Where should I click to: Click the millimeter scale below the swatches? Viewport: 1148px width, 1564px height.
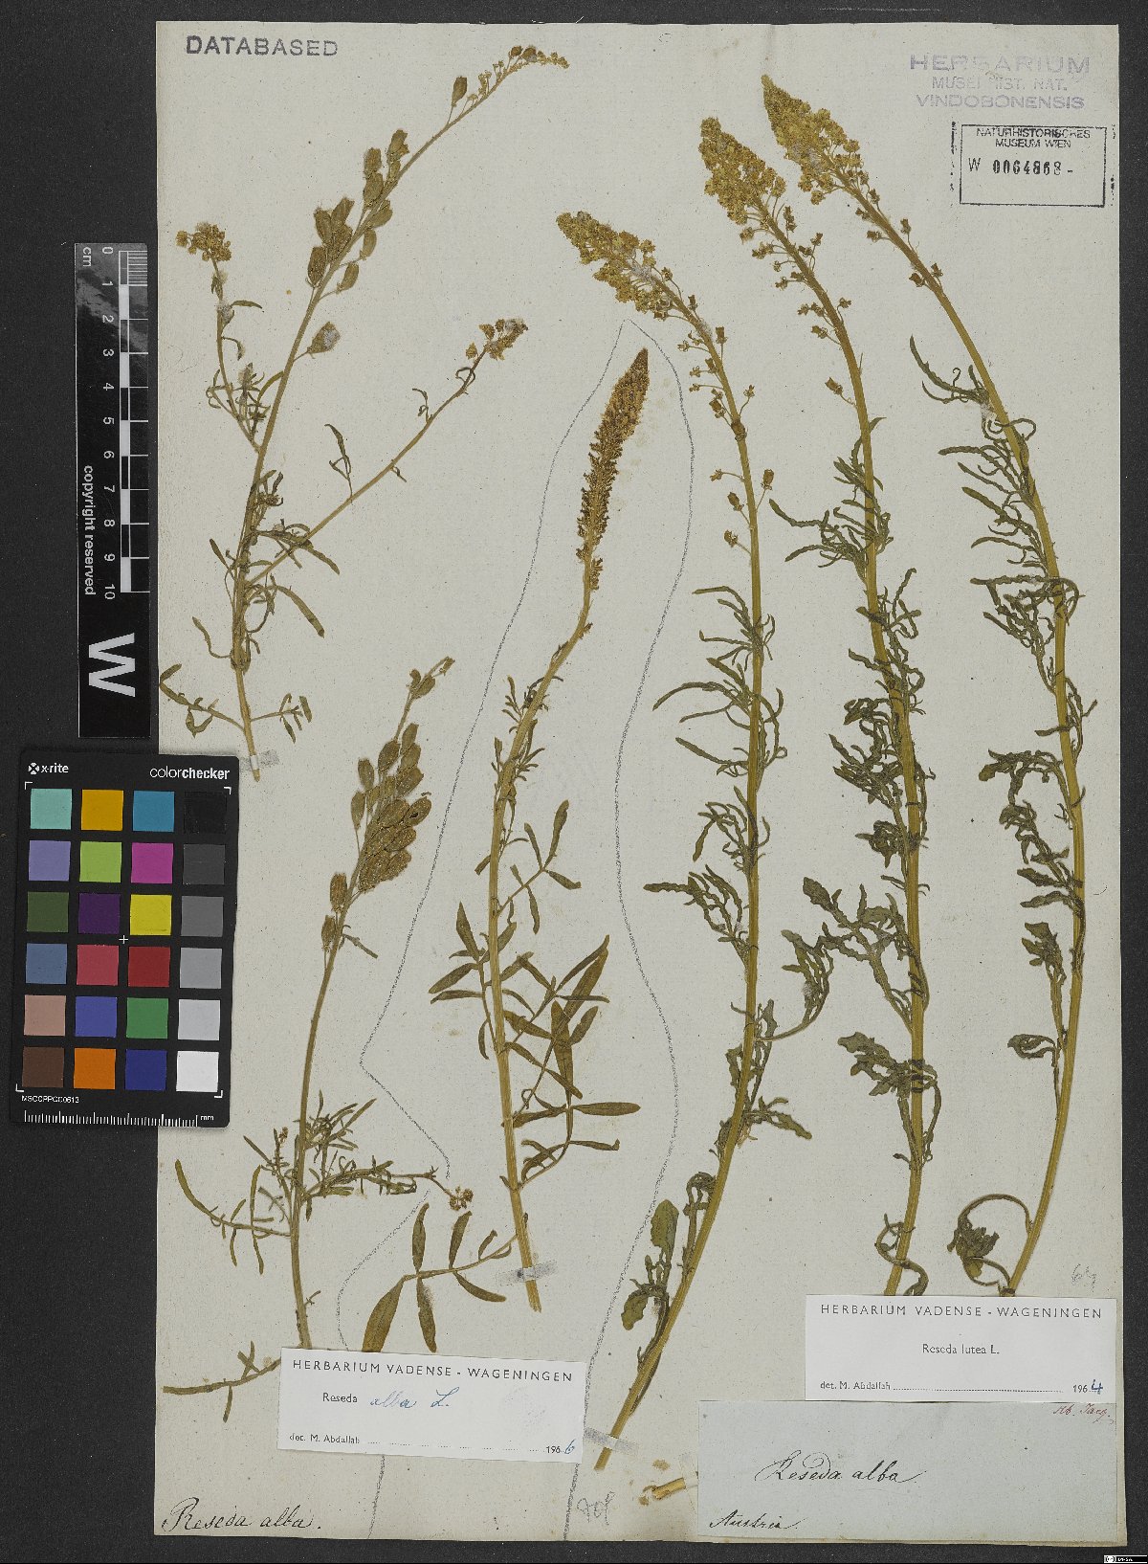click(x=119, y=1117)
